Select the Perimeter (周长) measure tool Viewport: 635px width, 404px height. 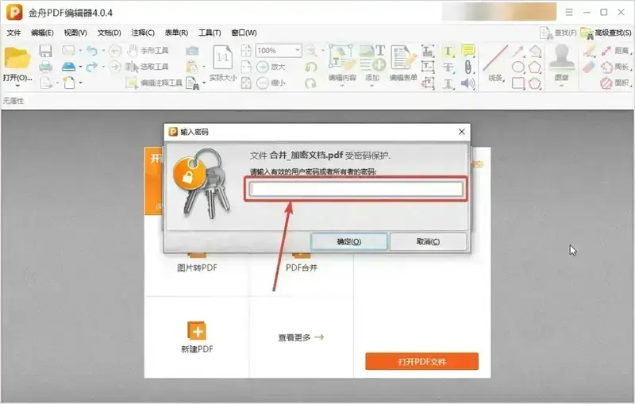tap(614, 67)
